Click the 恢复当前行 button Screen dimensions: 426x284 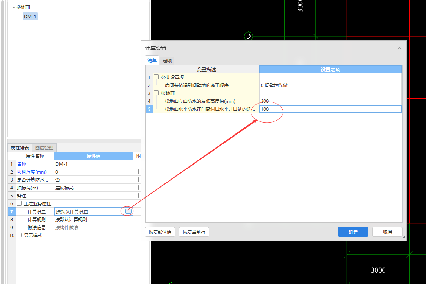tap(194, 232)
